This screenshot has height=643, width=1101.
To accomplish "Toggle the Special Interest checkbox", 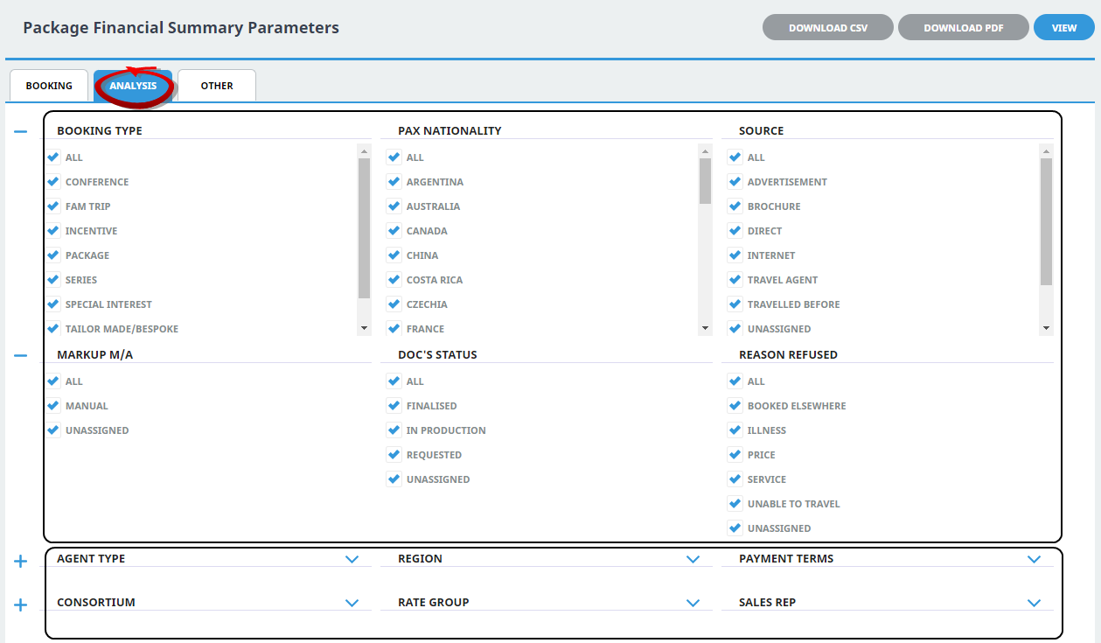I will (53, 304).
